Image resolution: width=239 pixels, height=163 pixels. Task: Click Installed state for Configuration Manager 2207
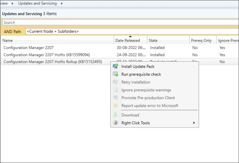(157, 47)
